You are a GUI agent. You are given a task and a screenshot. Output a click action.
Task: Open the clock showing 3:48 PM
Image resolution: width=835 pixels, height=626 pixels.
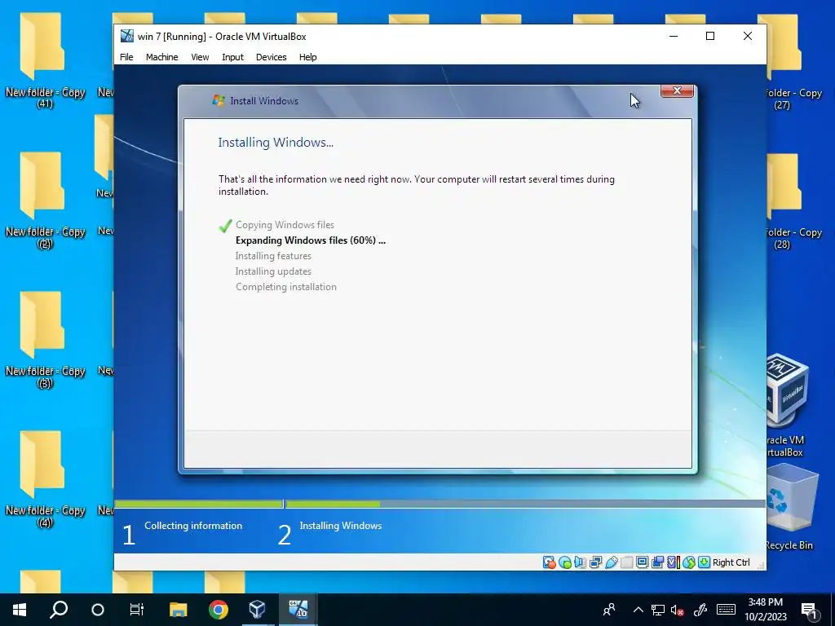[765, 610]
